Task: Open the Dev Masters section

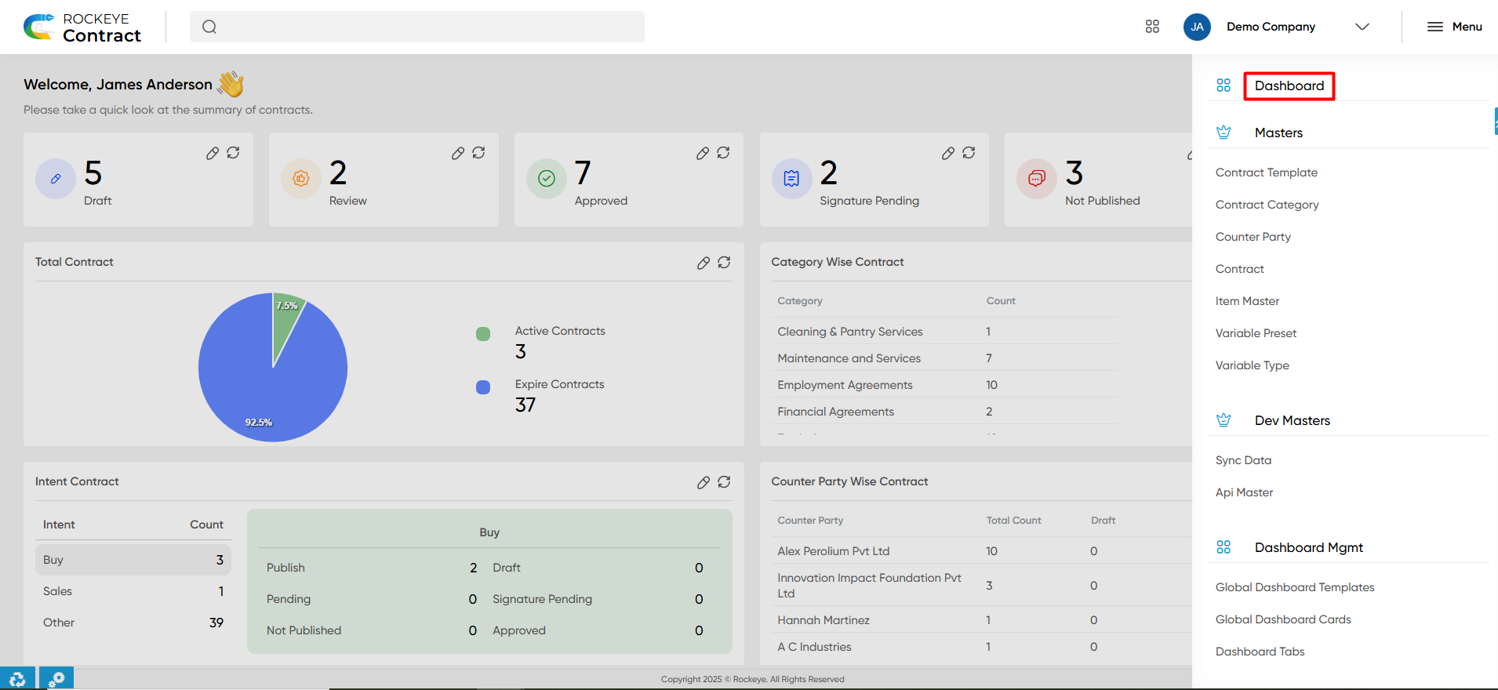Action: 1293,420
